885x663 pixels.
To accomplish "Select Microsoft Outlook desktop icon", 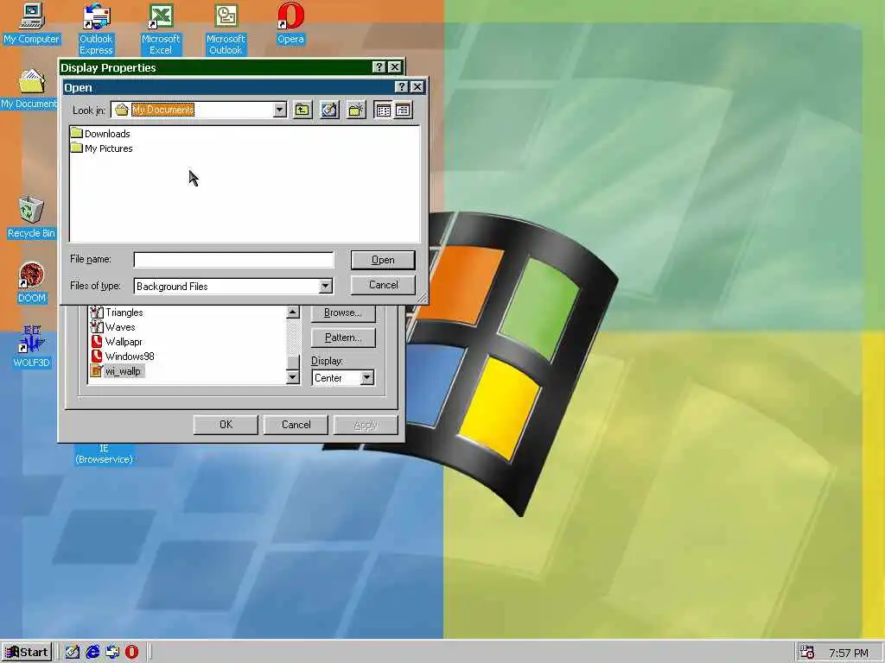I will (x=226, y=29).
